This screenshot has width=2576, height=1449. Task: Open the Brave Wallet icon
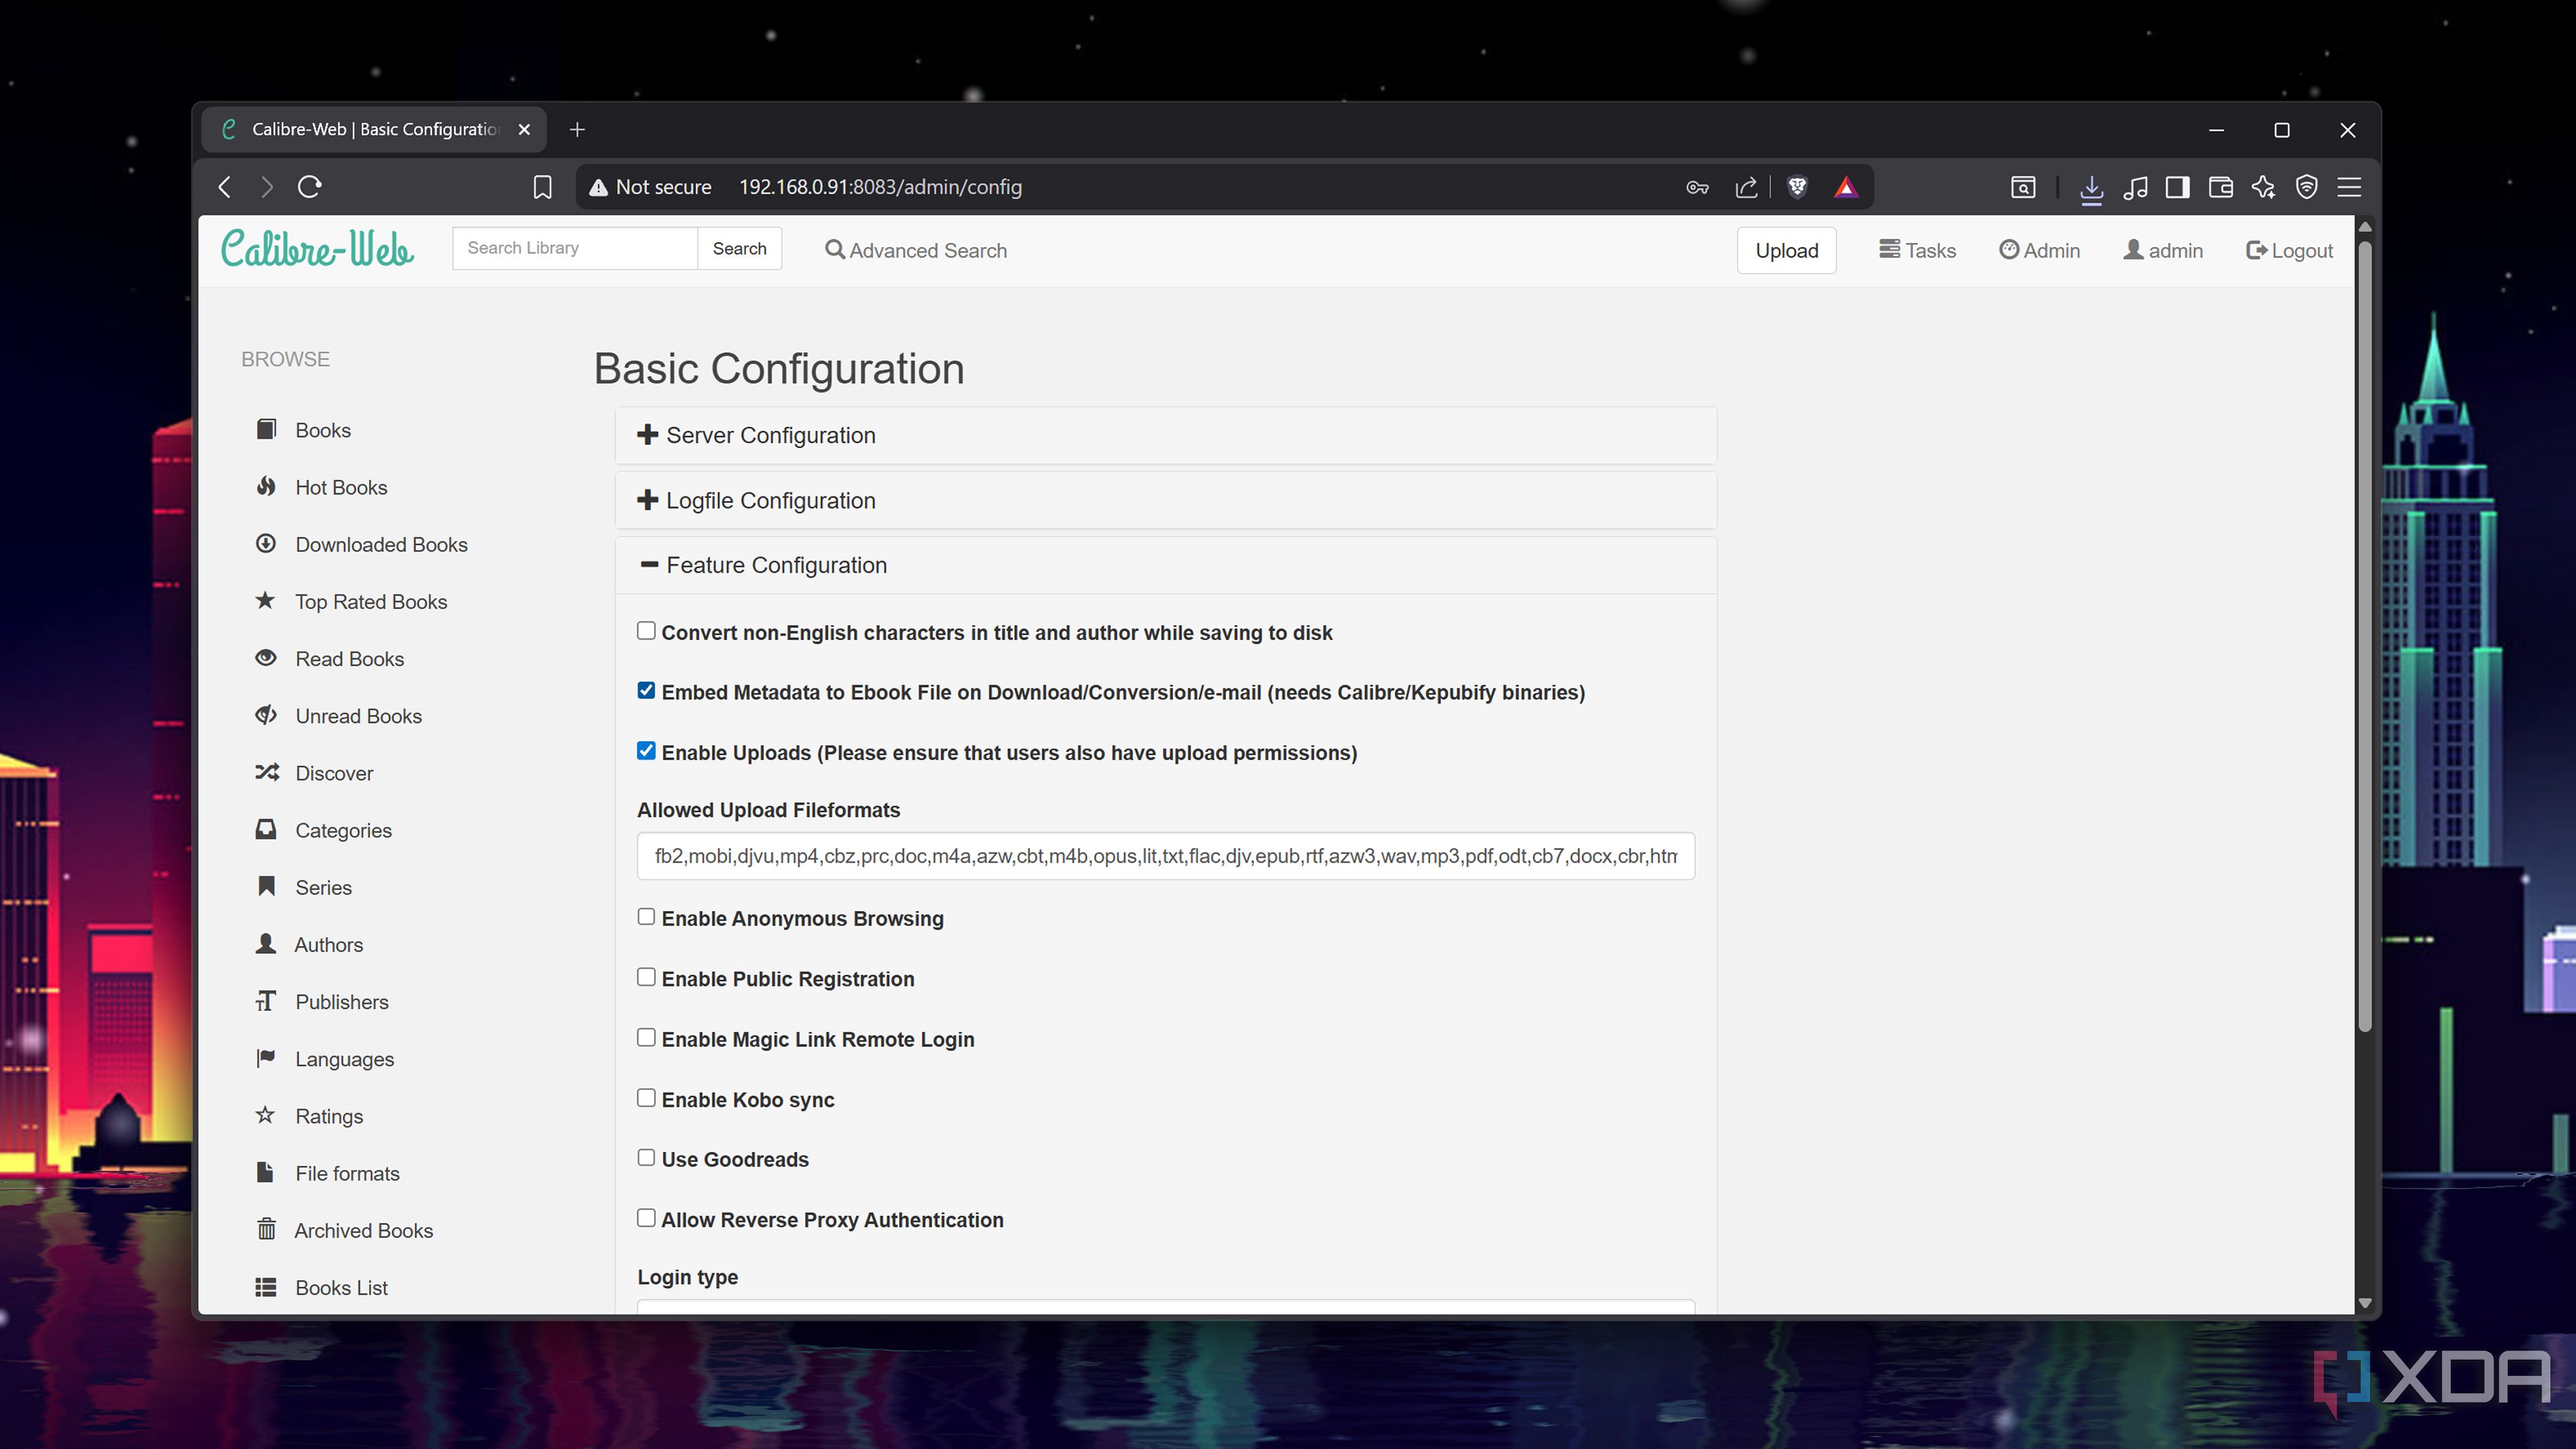tap(2221, 187)
